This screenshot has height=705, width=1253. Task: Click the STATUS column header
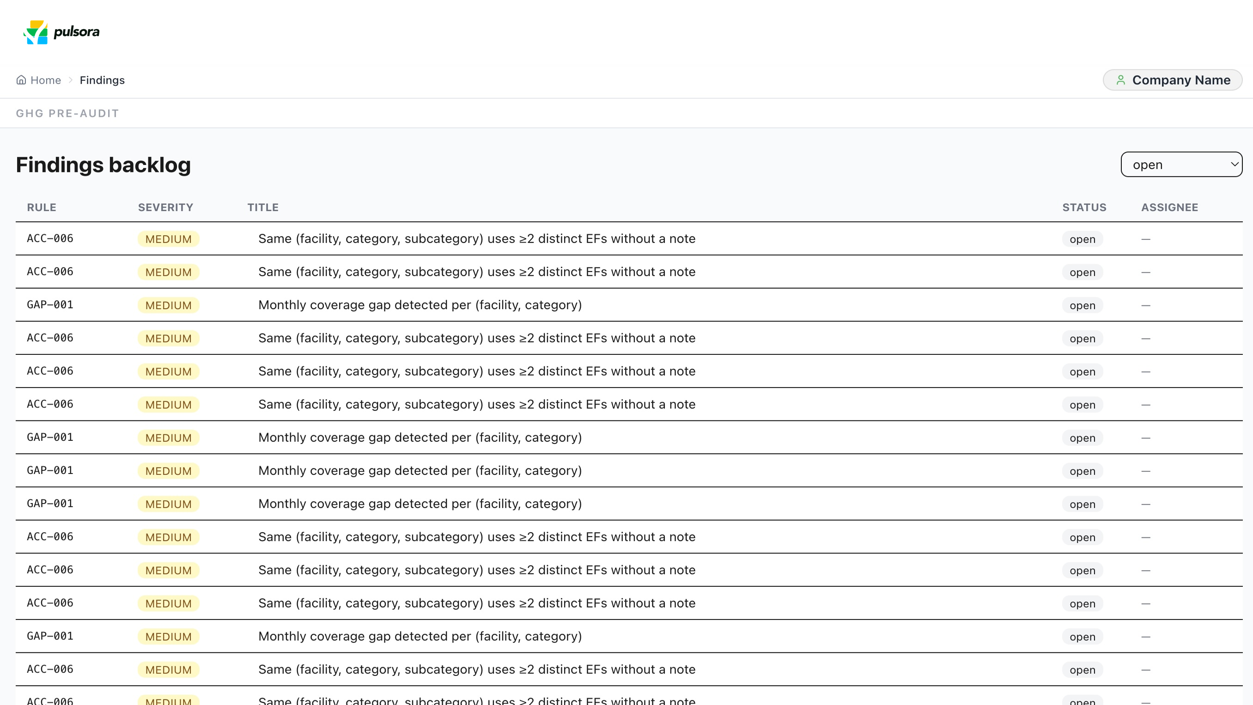(x=1084, y=207)
